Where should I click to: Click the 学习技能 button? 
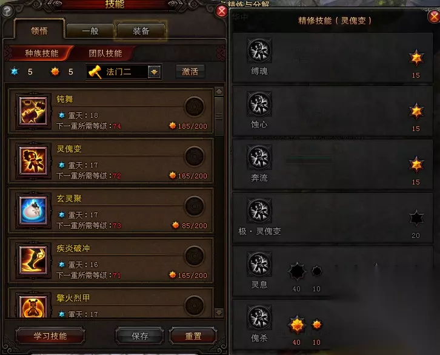coord(50,336)
